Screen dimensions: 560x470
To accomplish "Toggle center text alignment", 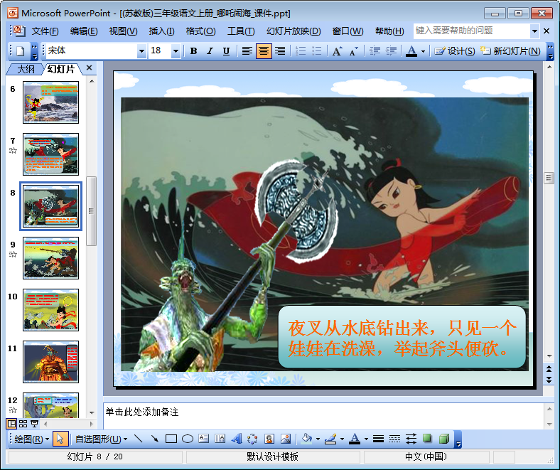I will 264,51.
